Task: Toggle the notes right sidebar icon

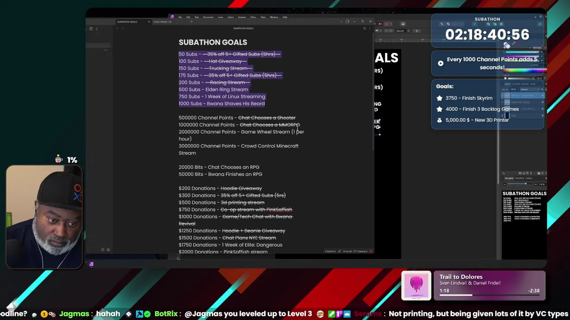Action: tap(347, 21)
